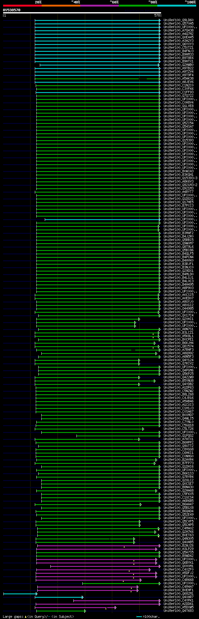The height and width of the screenshot is (619, 199).
Task: Click the cyan alignment bar of UniRef100_Q682M1
Action: (x=20, y=594)
